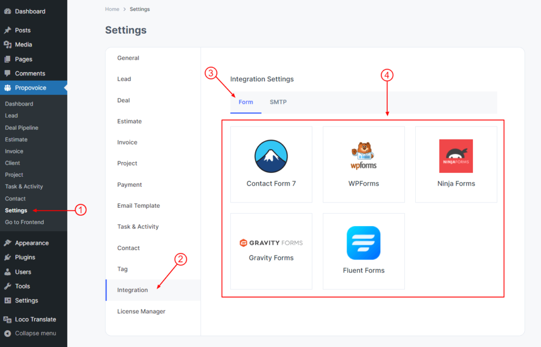This screenshot has height=347, width=541.
Task: Click the Loco Translate icon
Action: tap(7, 320)
